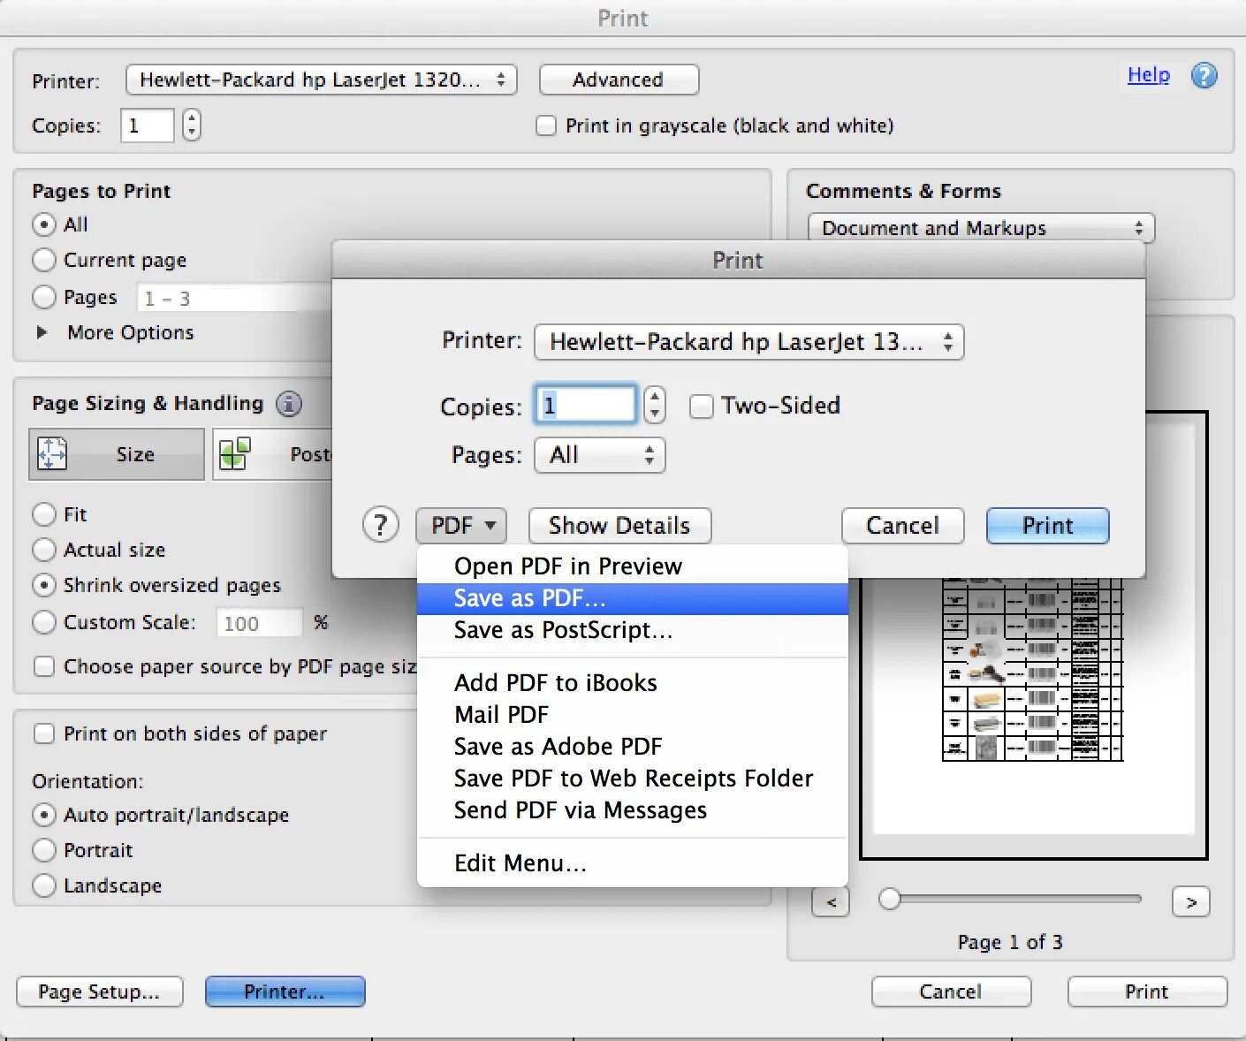Open Printer dropdown in system print sheet
The height and width of the screenshot is (1041, 1246).
click(748, 342)
